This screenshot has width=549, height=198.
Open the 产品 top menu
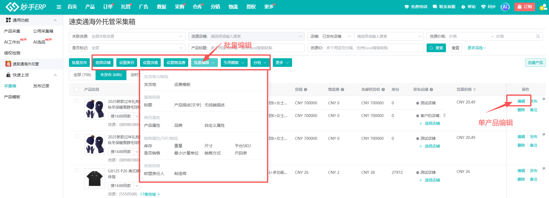pyautogui.click(x=90, y=7)
